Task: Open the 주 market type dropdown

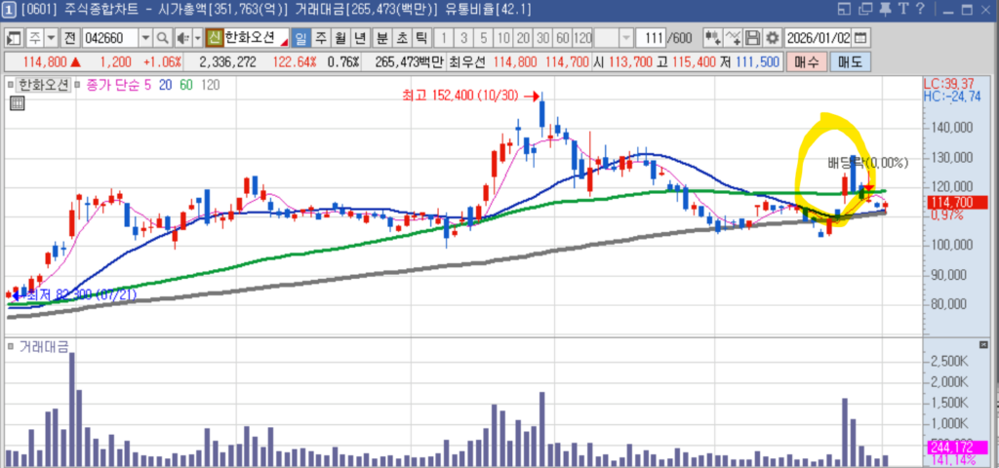Action: pyautogui.click(x=52, y=38)
